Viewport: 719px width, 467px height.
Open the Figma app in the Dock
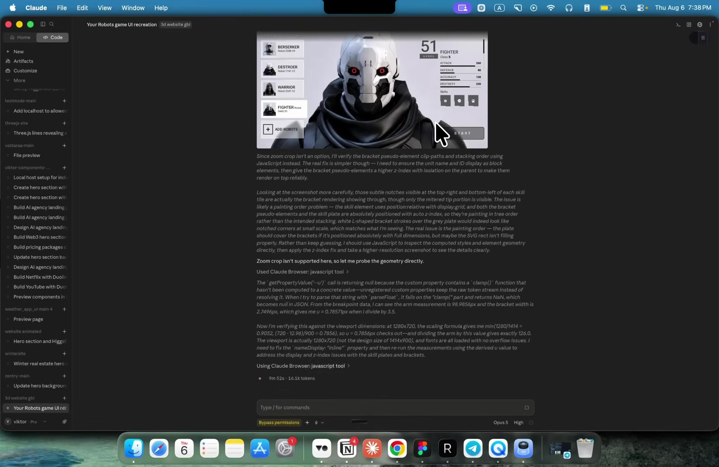[422, 448]
